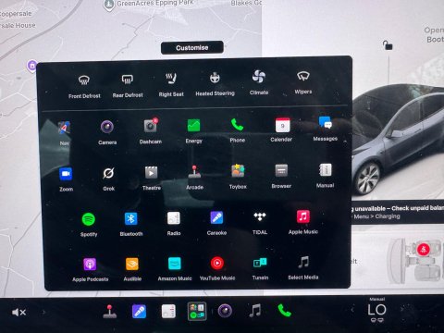Increase temperature with right arrow beside LO

click(401, 309)
